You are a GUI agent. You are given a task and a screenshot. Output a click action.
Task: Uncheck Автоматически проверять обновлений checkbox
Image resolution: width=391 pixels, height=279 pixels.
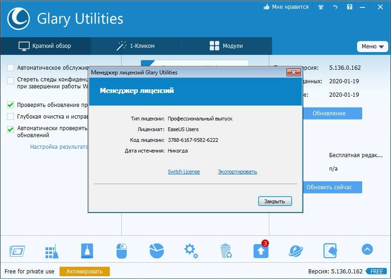[11, 129]
